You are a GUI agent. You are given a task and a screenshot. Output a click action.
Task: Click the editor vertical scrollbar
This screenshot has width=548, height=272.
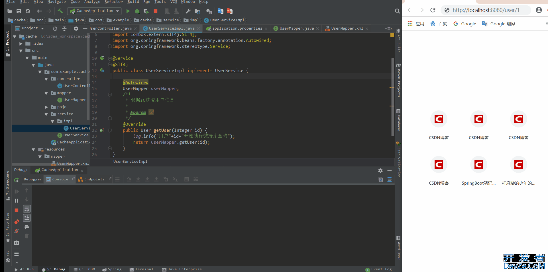(x=393, y=97)
